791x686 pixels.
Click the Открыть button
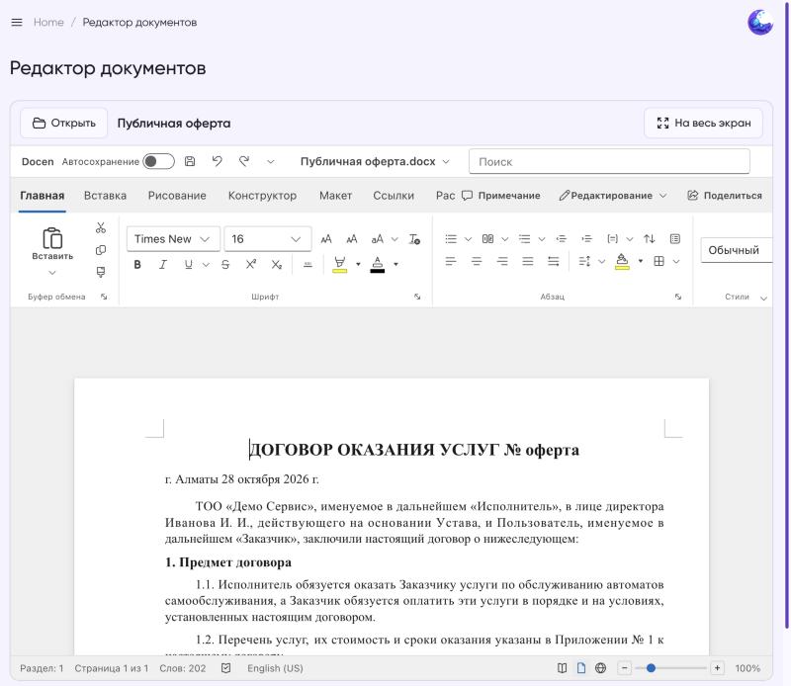point(64,124)
